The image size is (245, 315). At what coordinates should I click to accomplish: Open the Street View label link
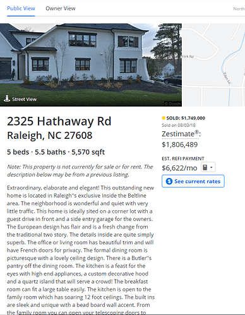(x=24, y=99)
